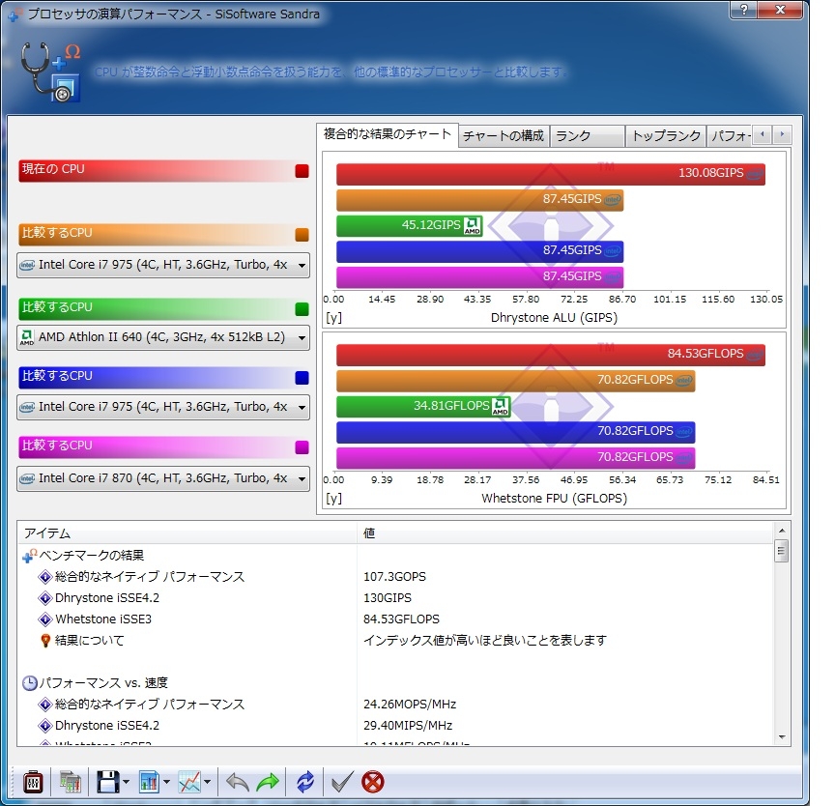Select パフォーマンス vs. 速度 section row
This screenshot has width=835, height=806.
(394, 682)
